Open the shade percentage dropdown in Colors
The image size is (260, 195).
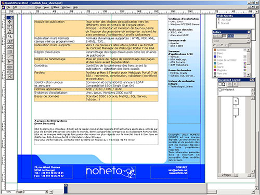[248, 36]
